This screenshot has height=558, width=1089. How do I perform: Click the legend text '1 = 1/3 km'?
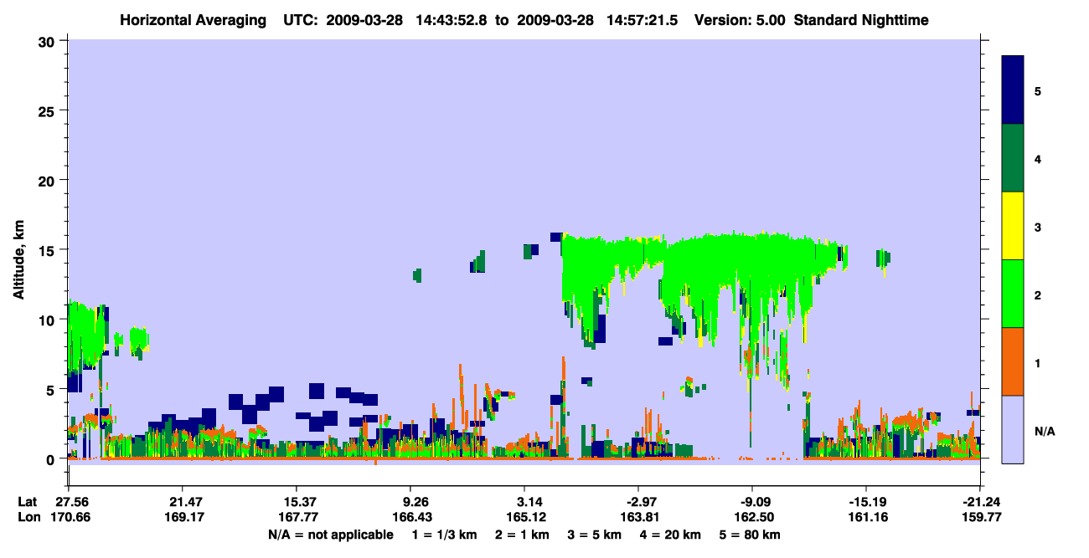[443, 535]
